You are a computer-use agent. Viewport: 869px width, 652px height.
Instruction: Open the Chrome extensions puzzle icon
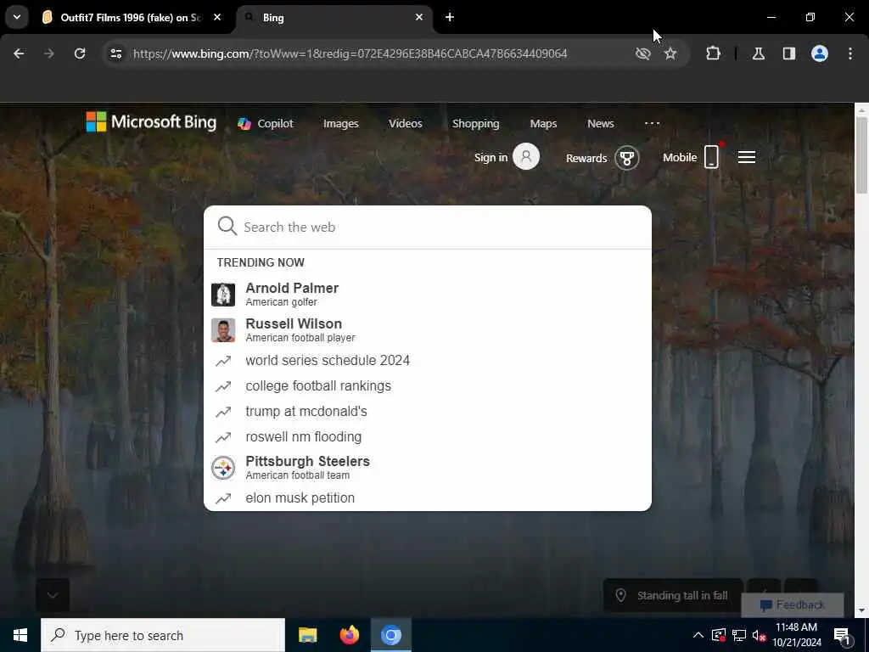coord(713,53)
